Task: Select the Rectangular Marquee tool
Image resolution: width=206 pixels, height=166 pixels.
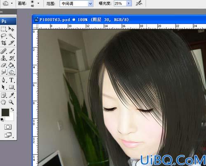Action: [x=4, y=29]
